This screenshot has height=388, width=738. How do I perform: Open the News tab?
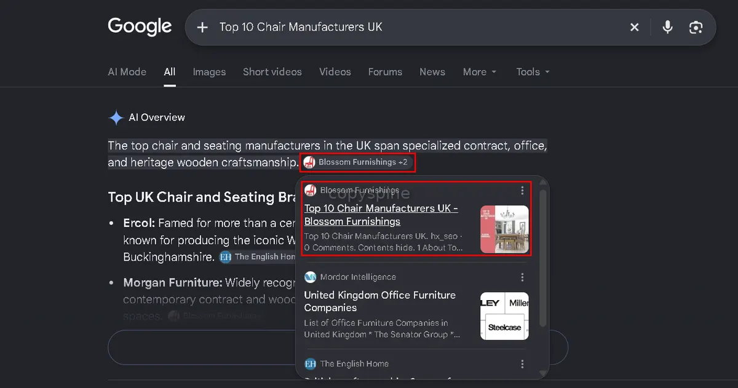[x=432, y=72]
